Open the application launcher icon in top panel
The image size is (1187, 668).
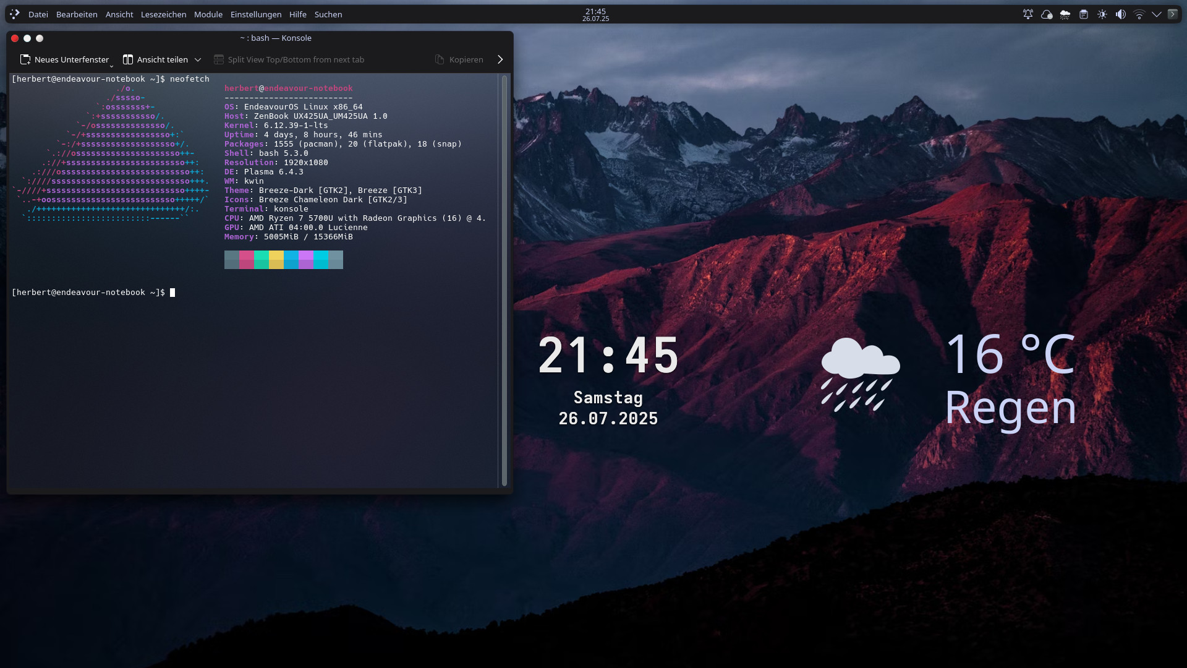15,14
